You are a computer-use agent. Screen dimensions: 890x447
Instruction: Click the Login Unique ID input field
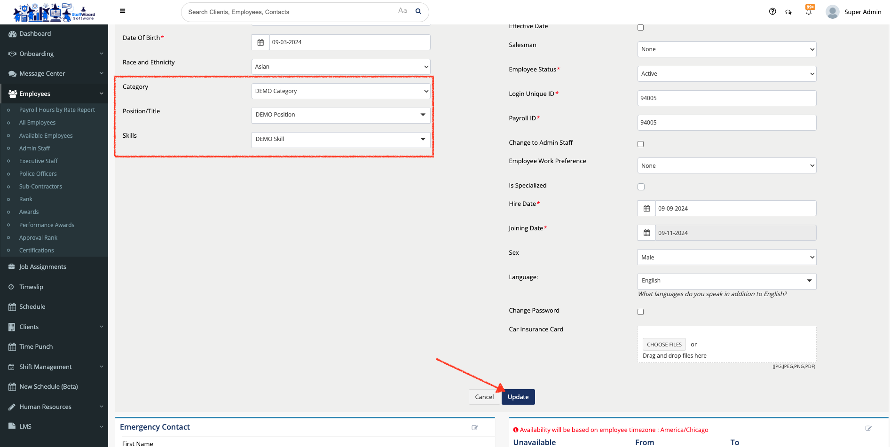pyautogui.click(x=726, y=98)
